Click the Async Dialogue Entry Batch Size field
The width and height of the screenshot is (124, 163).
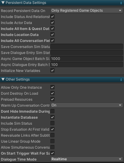[87, 64]
